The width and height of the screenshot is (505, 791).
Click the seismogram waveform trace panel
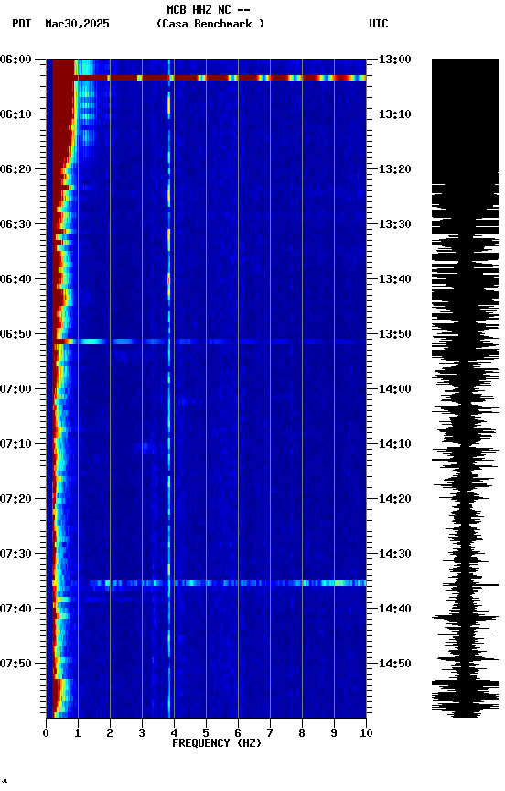pyautogui.click(x=465, y=388)
